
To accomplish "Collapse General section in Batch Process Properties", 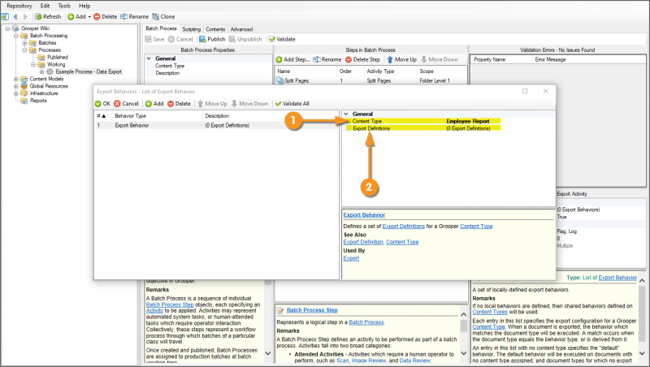I will (x=149, y=58).
